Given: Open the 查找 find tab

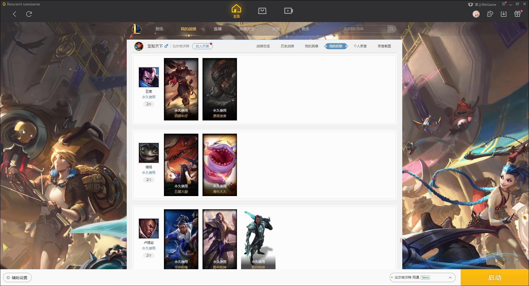Looking at the screenshot, I should click(x=305, y=29).
